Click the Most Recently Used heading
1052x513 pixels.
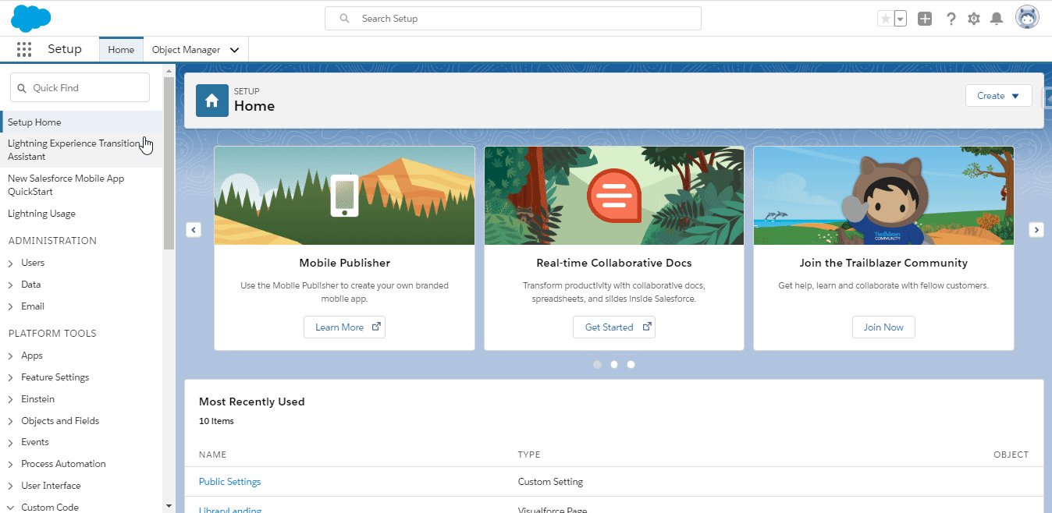[251, 402]
